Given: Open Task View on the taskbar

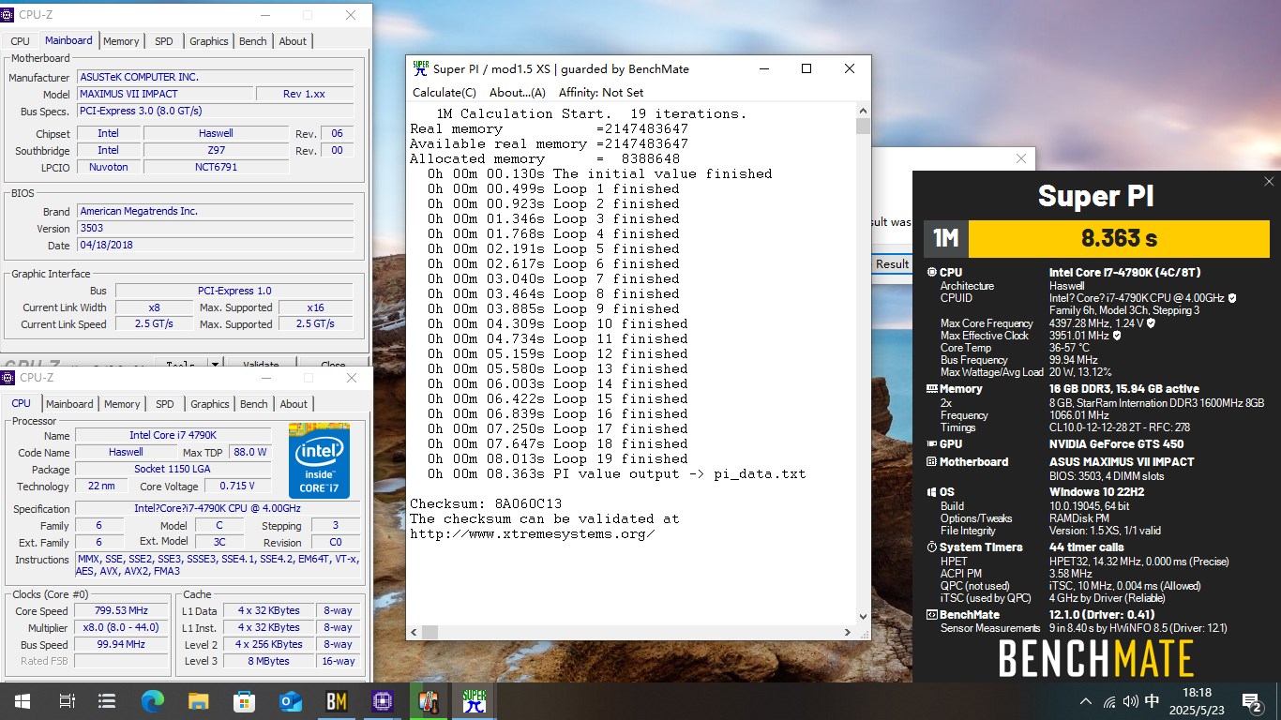Looking at the screenshot, I should 67,701.
